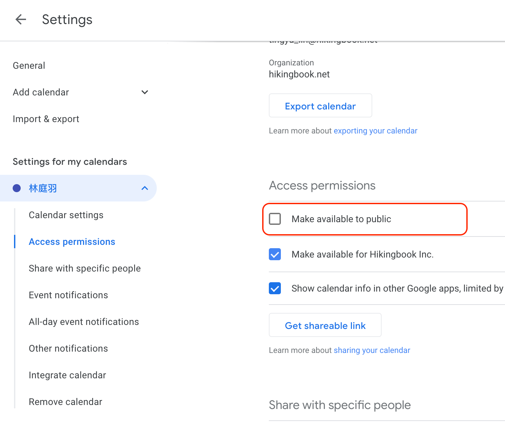The width and height of the screenshot is (505, 427).
Task: Click the blue calendar color dot
Action: coord(17,188)
